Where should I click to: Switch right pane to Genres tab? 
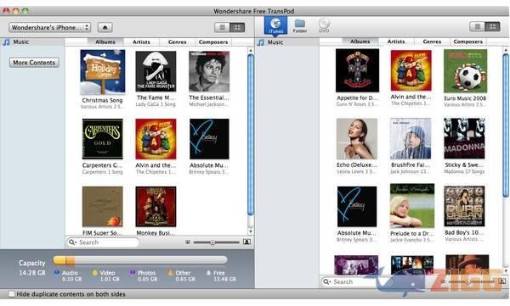click(432, 42)
